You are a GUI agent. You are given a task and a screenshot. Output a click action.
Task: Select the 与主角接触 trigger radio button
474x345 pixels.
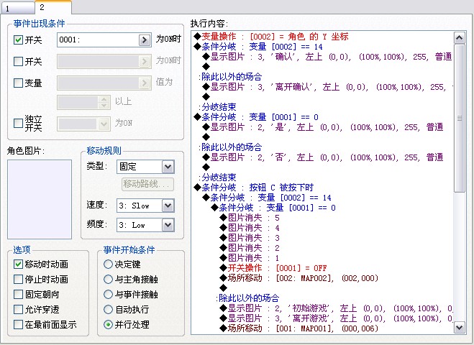tap(108, 279)
